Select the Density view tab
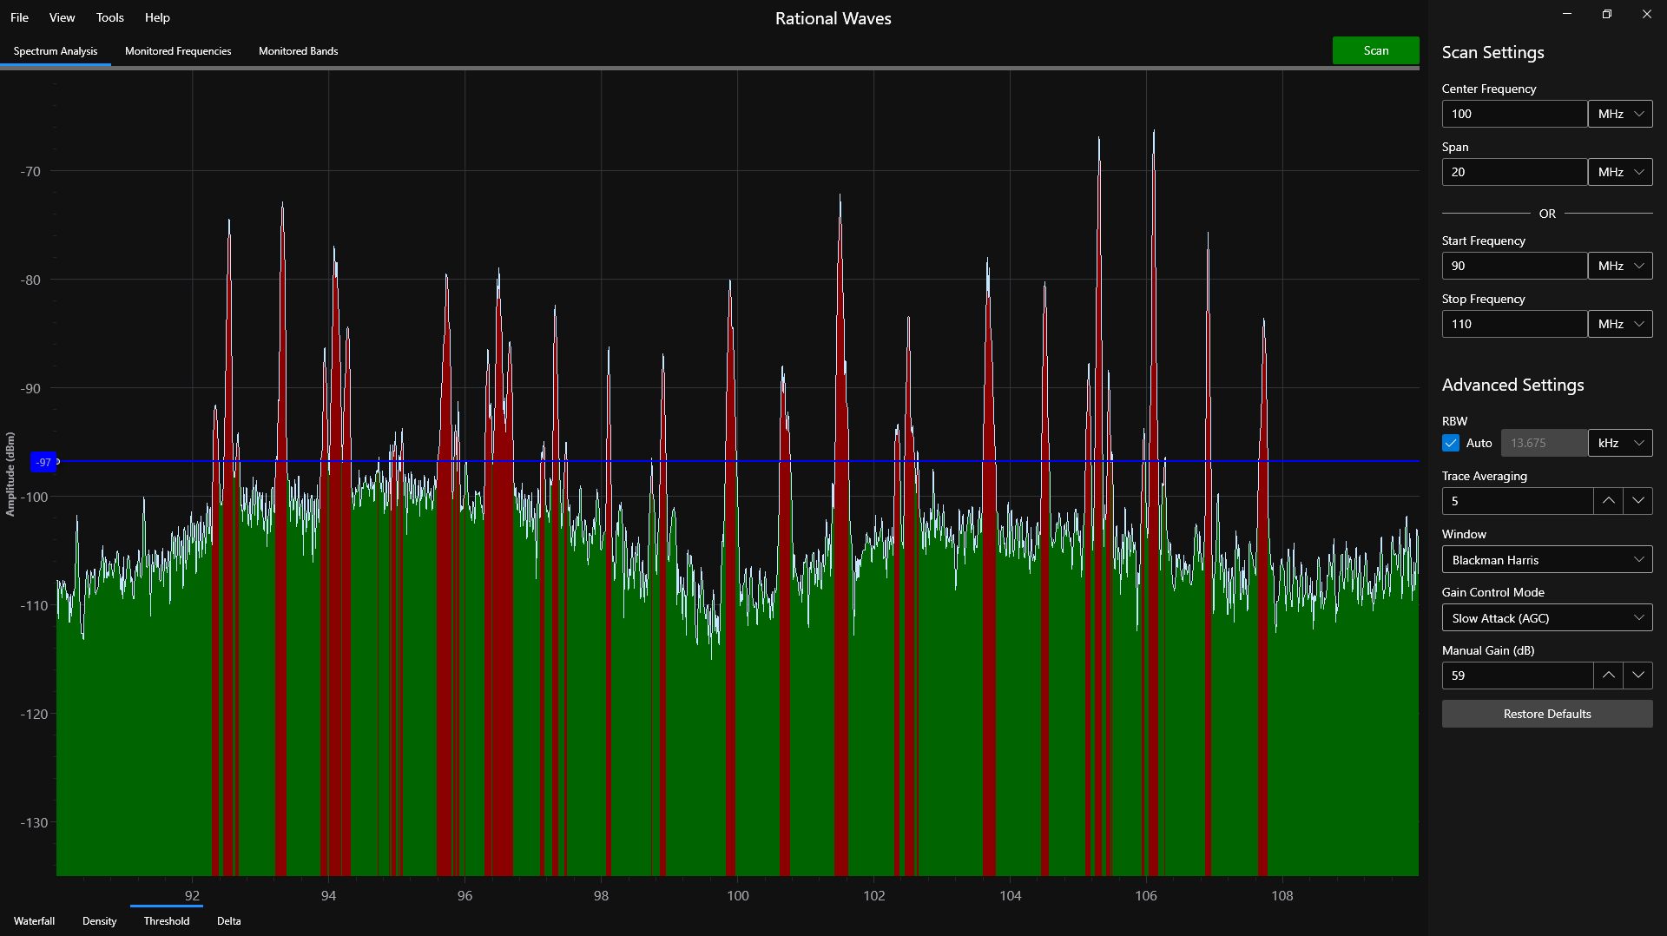Image resolution: width=1667 pixels, height=936 pixels. (x=99, y=920)
